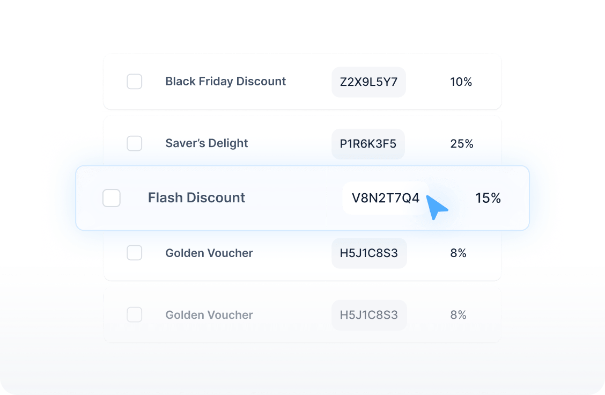Tick the Saver's Delight checkbox
Screen dimensions: 605x395
point(134,143)
